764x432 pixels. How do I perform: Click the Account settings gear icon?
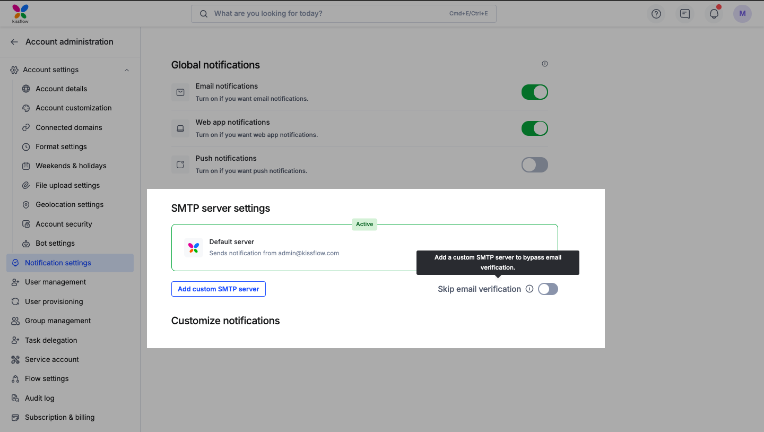click(x=14, y=70)
